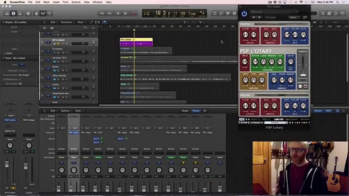Solo the 60's ballad track

click(x=58, y=44)
